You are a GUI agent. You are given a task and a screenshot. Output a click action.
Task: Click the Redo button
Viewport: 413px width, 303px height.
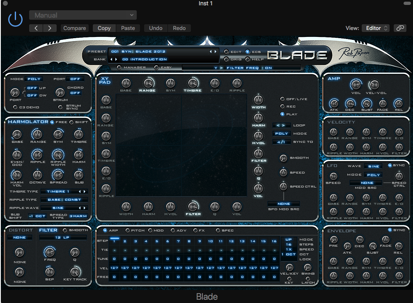tap(179, 28)
